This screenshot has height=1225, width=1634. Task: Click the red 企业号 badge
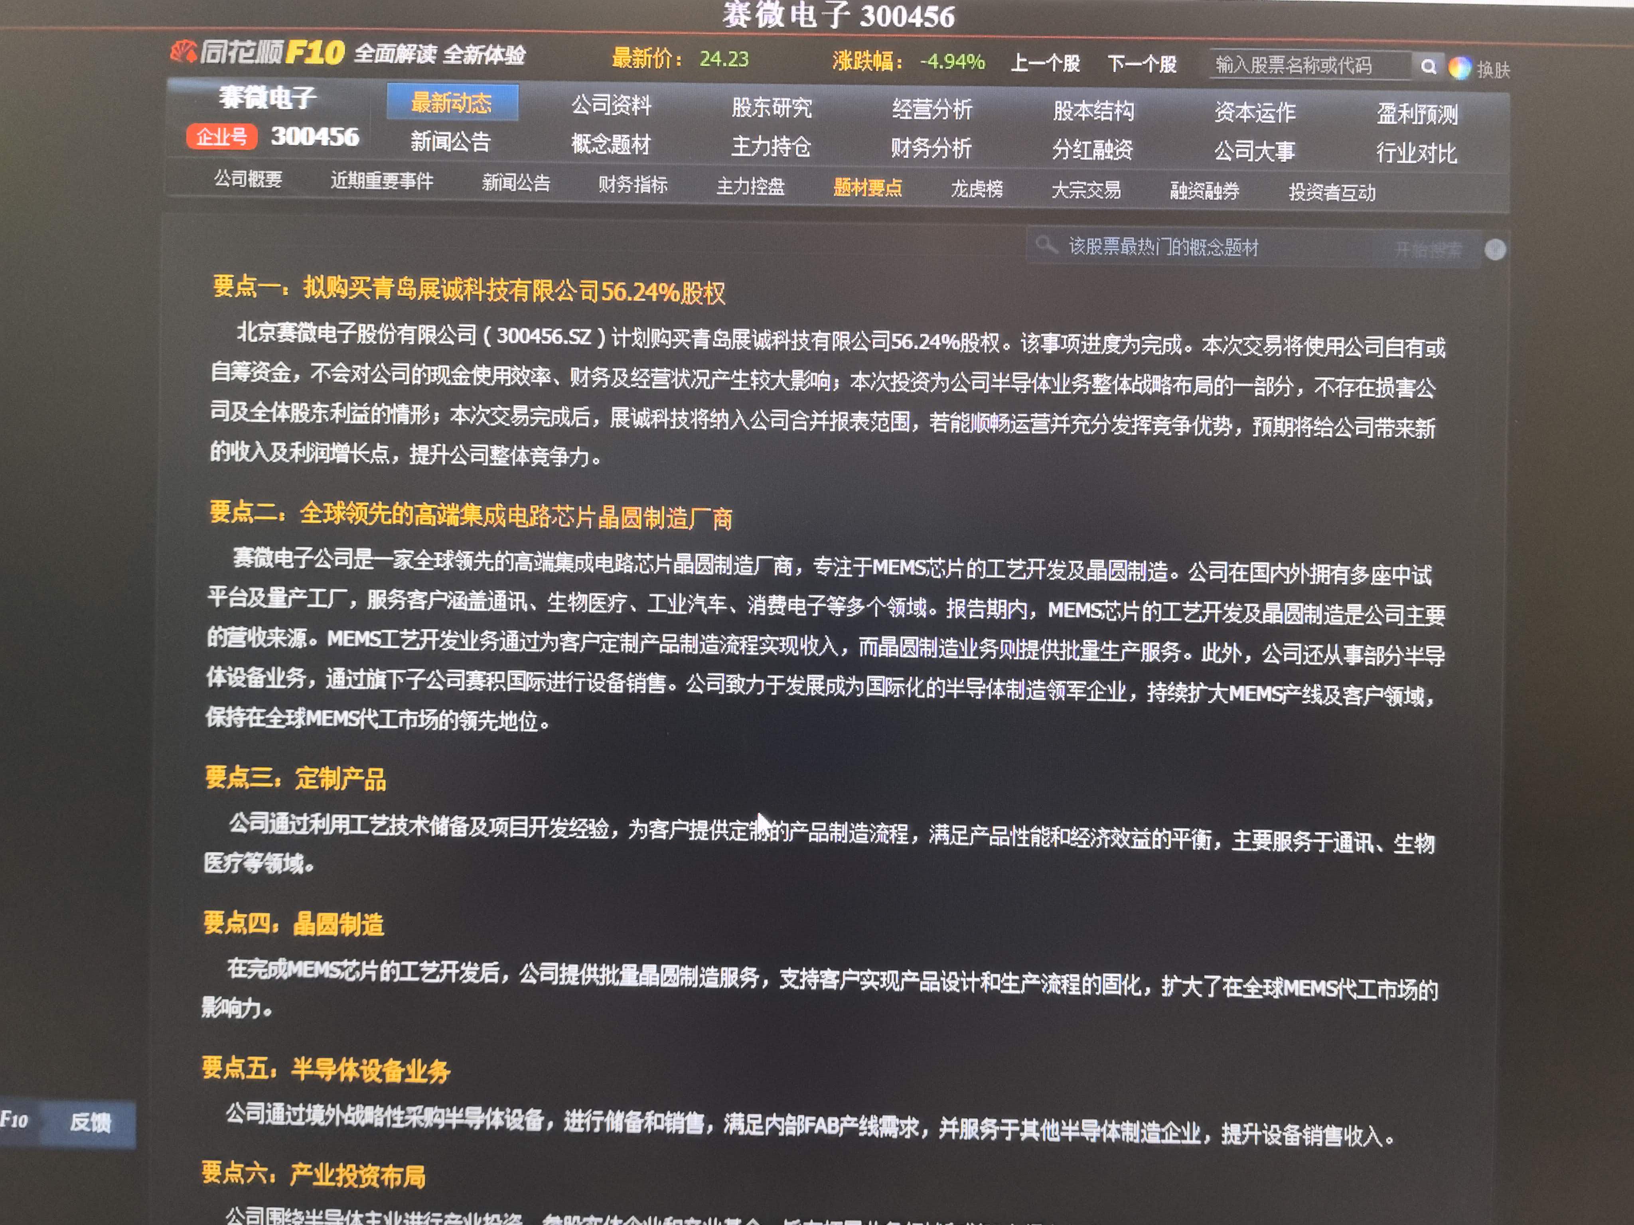pyautogui.click(x=221, y=137)
